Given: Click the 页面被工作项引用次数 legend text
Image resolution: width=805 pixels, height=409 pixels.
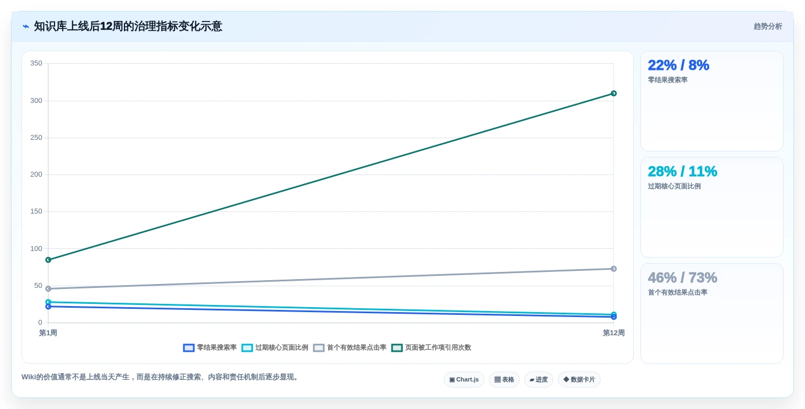Looking at the screenshot, I should (438, 348).
